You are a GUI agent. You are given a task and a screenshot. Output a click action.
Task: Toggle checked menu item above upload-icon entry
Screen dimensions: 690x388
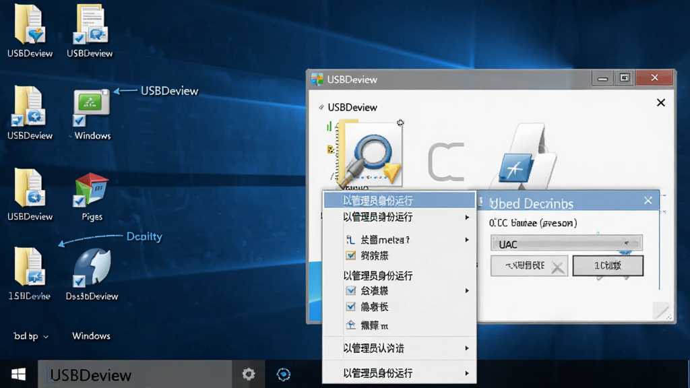pyautogui.click(x=350, y=306)
